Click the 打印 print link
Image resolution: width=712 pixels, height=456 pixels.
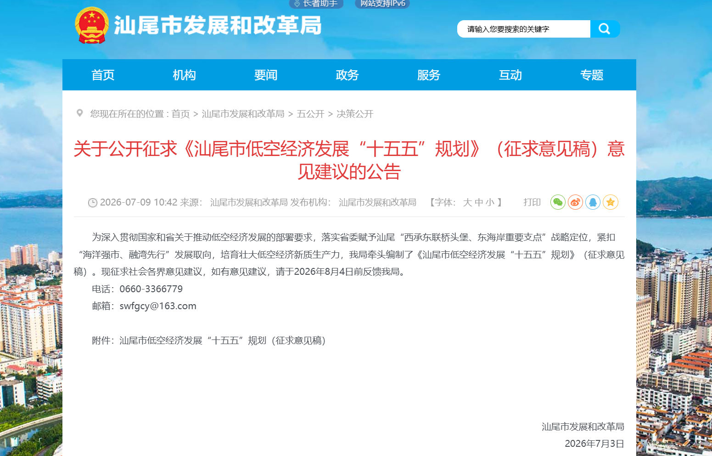click(532, 202)
